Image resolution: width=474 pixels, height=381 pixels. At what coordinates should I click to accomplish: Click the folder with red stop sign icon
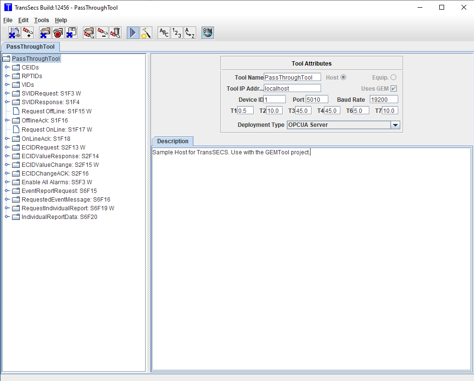[58, 33]
